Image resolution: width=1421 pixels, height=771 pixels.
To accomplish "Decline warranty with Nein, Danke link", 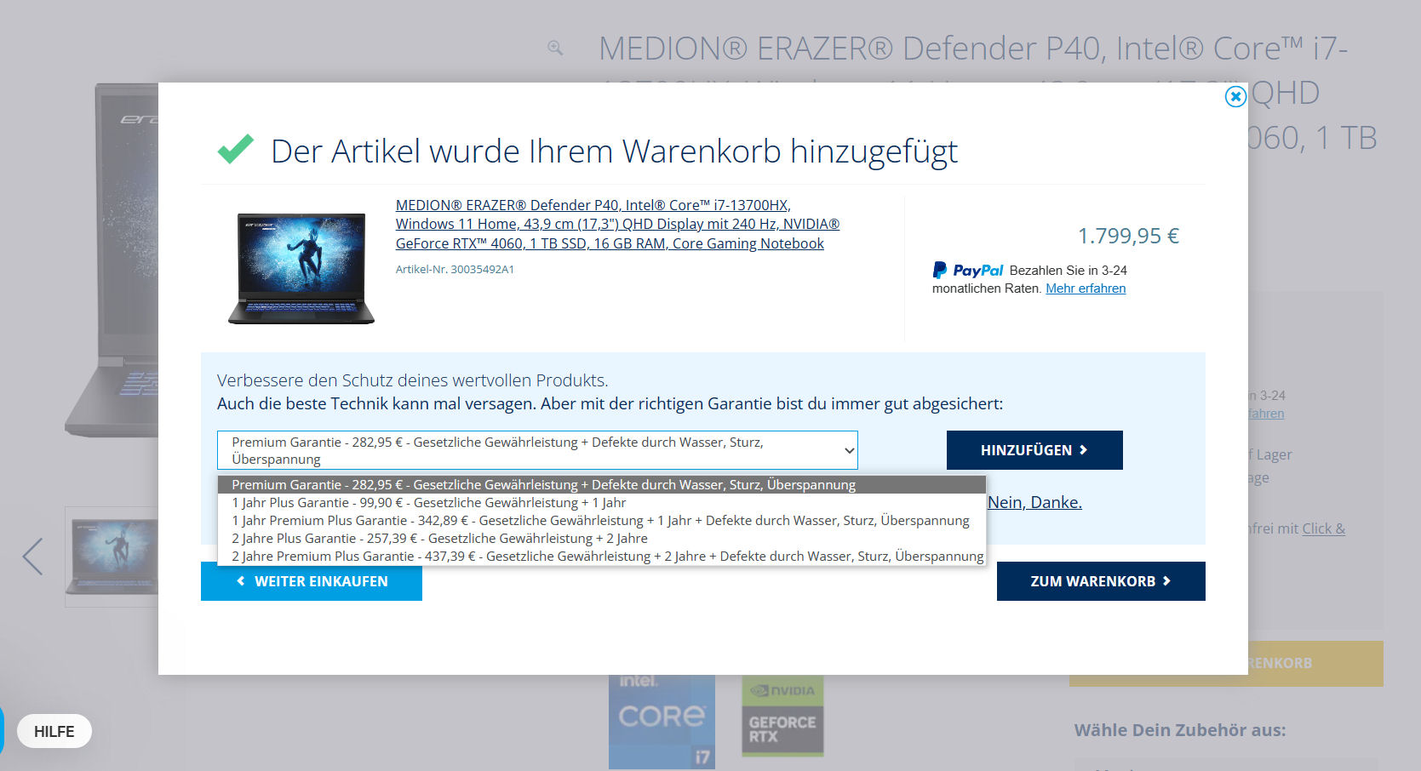I will (1034, 502).
